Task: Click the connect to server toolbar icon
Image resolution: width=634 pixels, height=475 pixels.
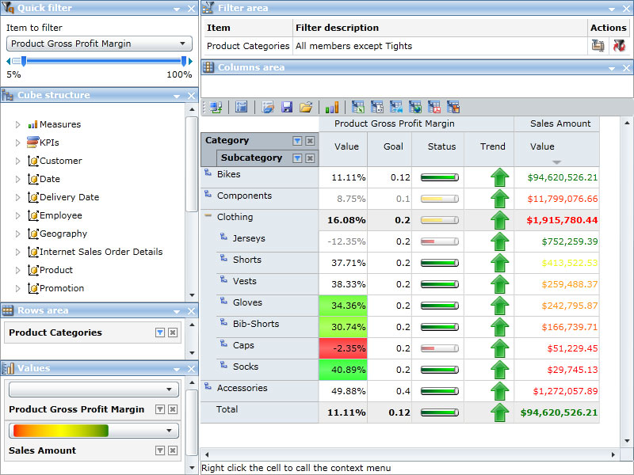Action: (216, 107)
